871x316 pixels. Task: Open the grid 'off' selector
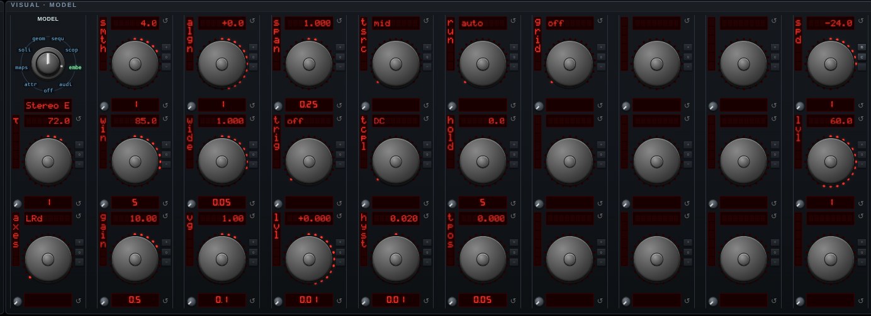[x=569, y=23]
